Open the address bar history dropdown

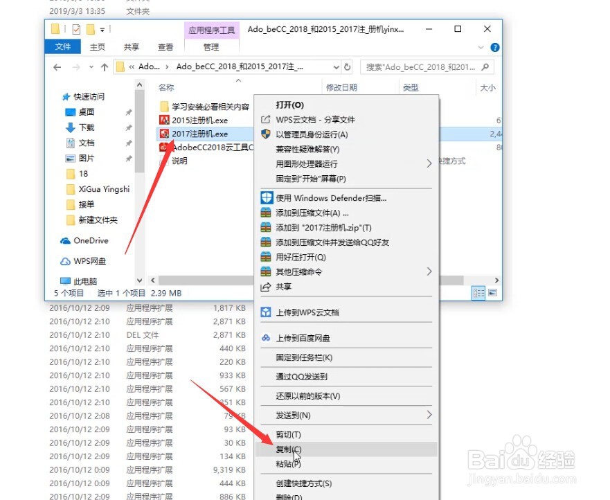pos(337,67)
